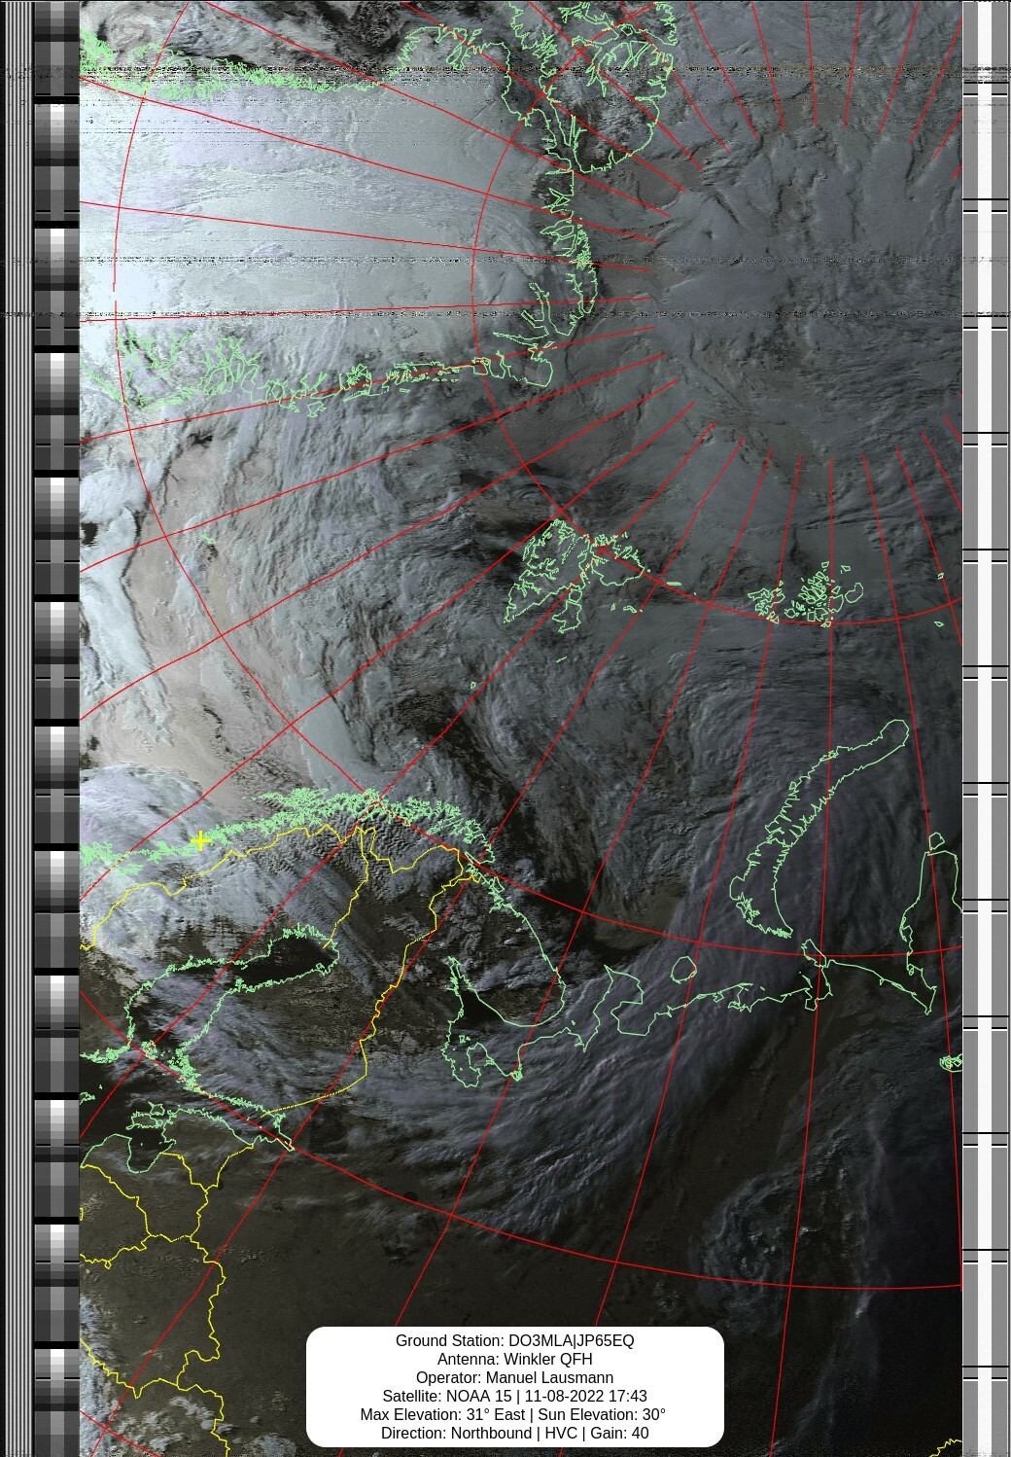Click the 'Ground Station: DO3MLA|JP65EQ' text line
The image size is (1011, 1457).
coord(514,1340)
